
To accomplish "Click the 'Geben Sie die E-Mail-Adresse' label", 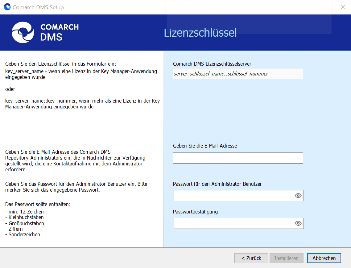I will pos(205,146).
